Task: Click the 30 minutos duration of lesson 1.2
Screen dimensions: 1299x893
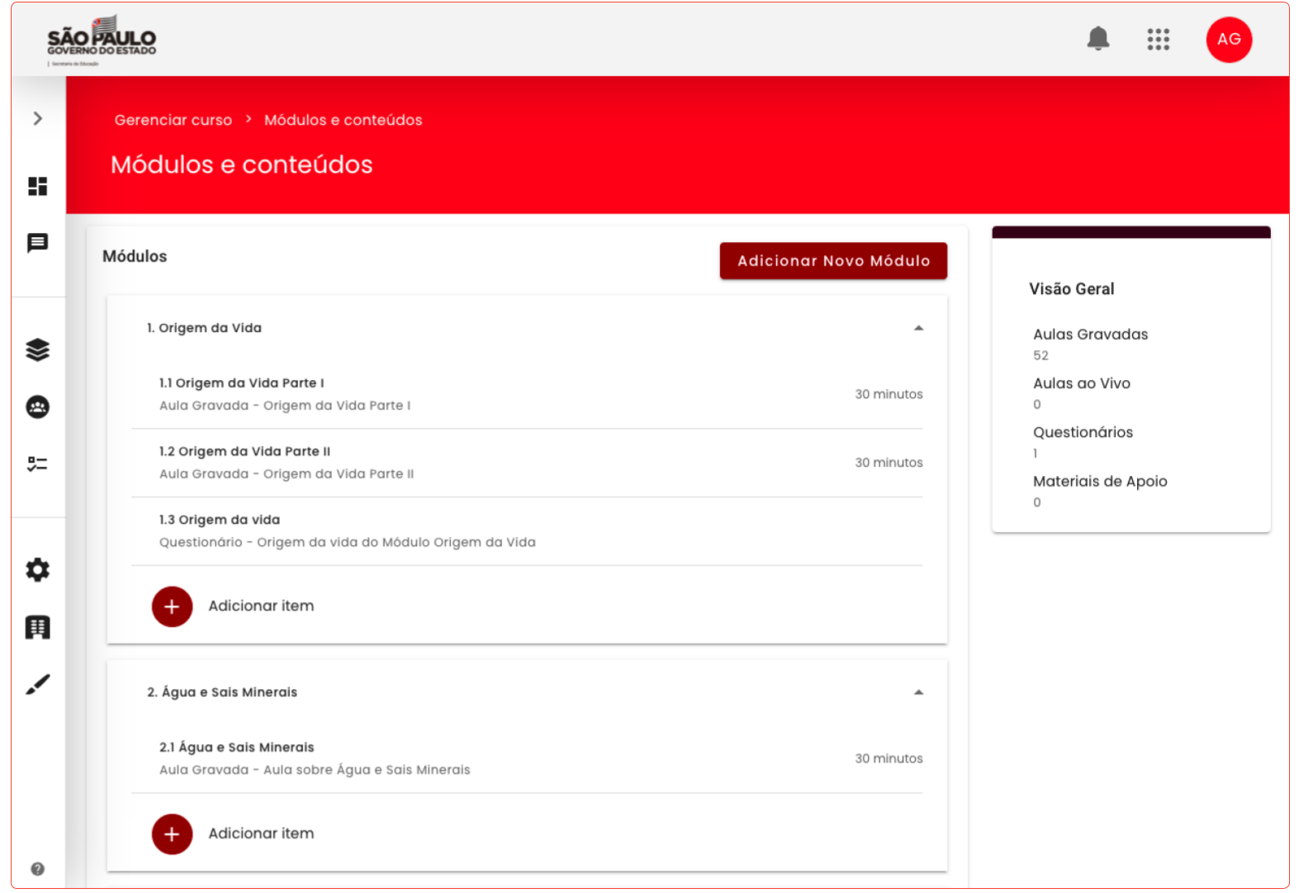Action: click(x=889, y=463)
